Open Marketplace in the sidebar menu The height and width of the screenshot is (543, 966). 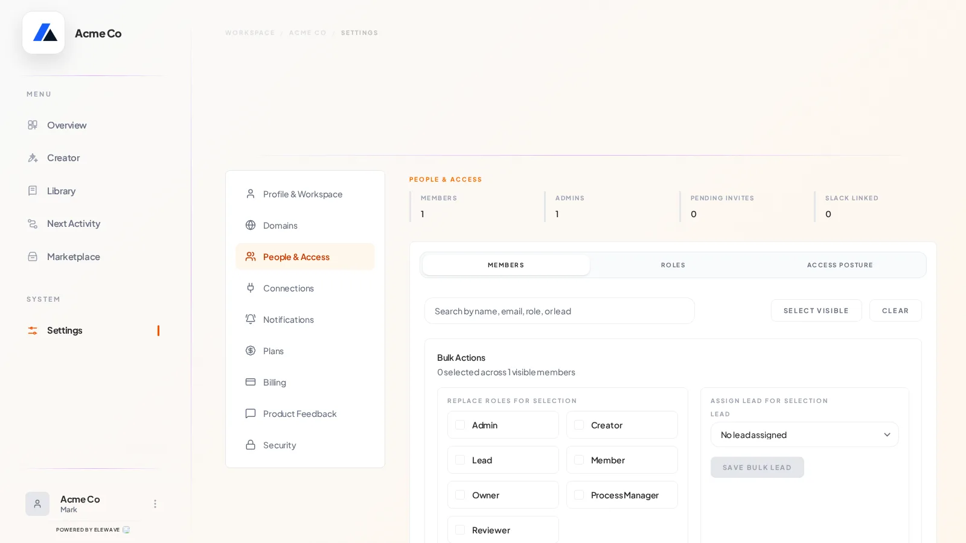pos(94,256)
